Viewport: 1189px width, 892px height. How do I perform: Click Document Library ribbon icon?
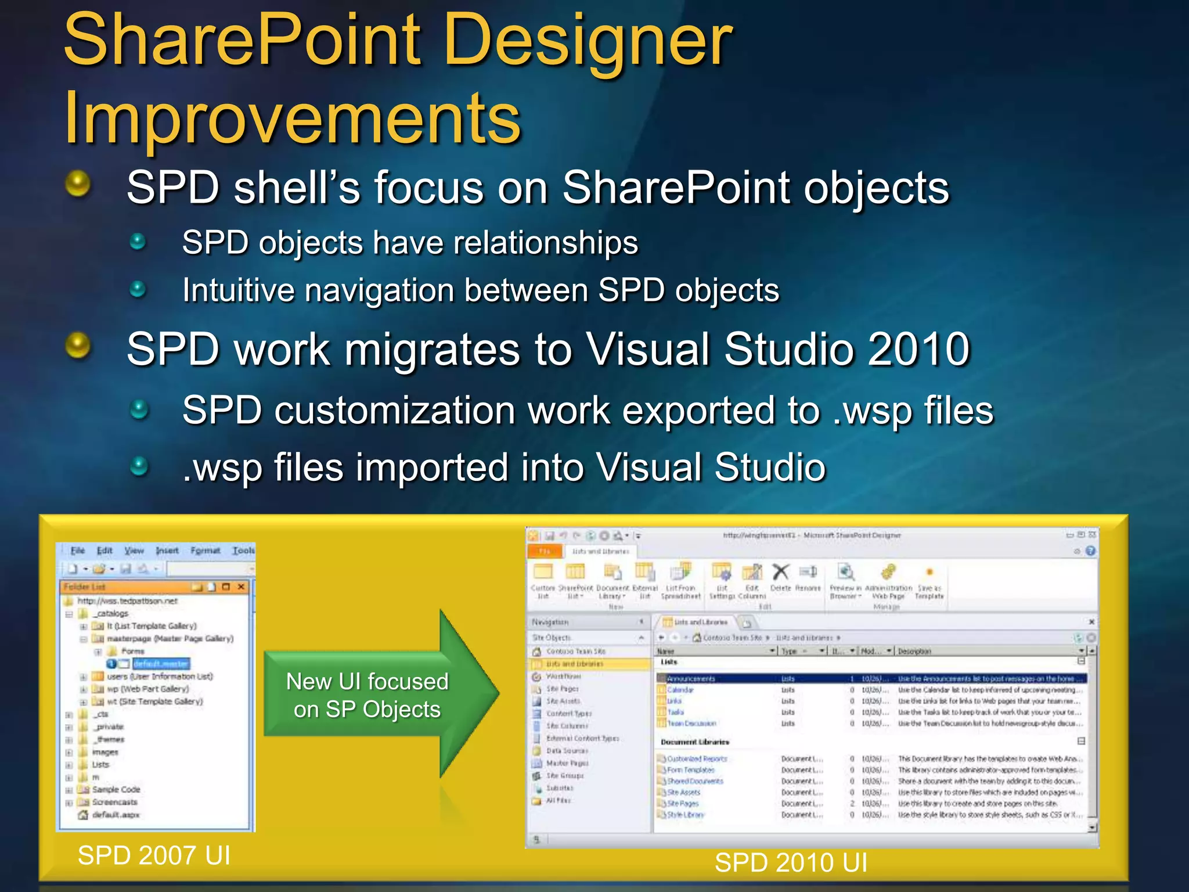pos(613,572)
